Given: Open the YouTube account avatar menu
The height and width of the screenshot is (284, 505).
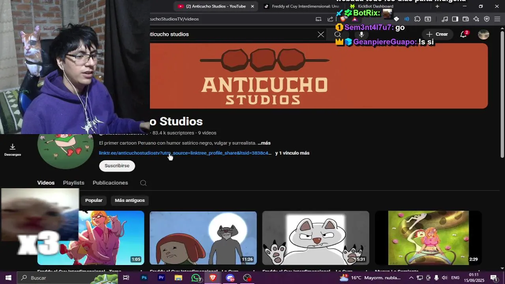Looking at the screenshot, I should [x=483, y=34].
